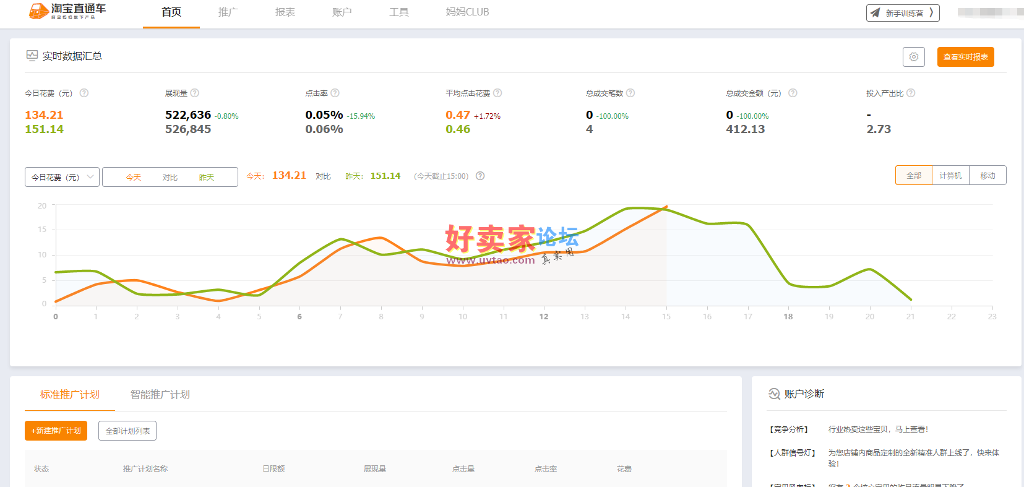The image size is (1024, 487).
Task: Switch to the 智能推广计划 tab
Action: click(x=160, y=394)
